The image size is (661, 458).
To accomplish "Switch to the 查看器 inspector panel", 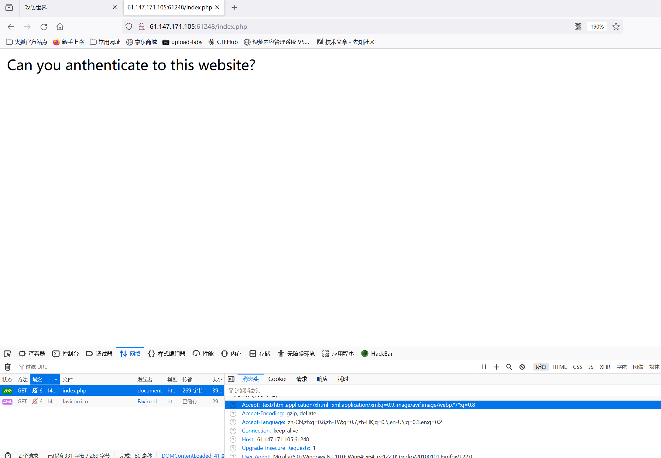I will pyautogui.click(x=32, y=354).
